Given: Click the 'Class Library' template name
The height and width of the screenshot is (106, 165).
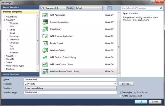Looking at the screenshot, I should tap(56, 29).
